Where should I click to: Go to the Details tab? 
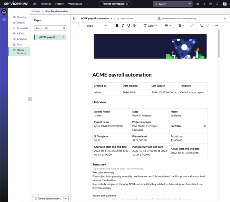19,23
